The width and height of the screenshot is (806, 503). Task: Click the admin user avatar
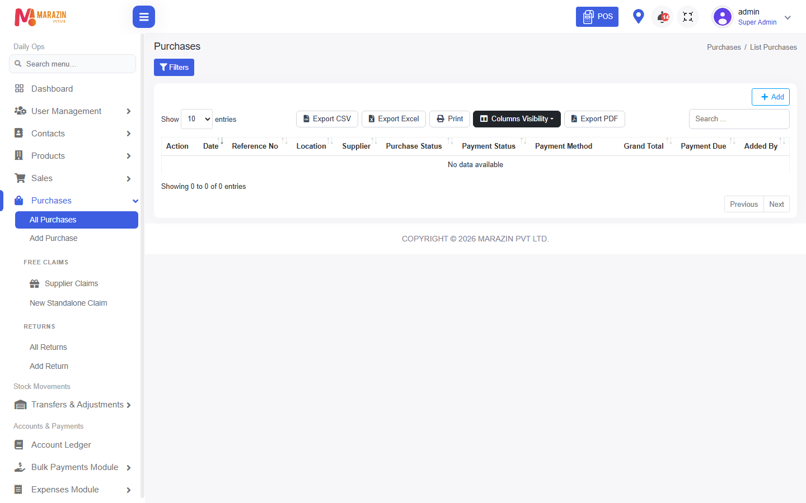click(723, 17)
